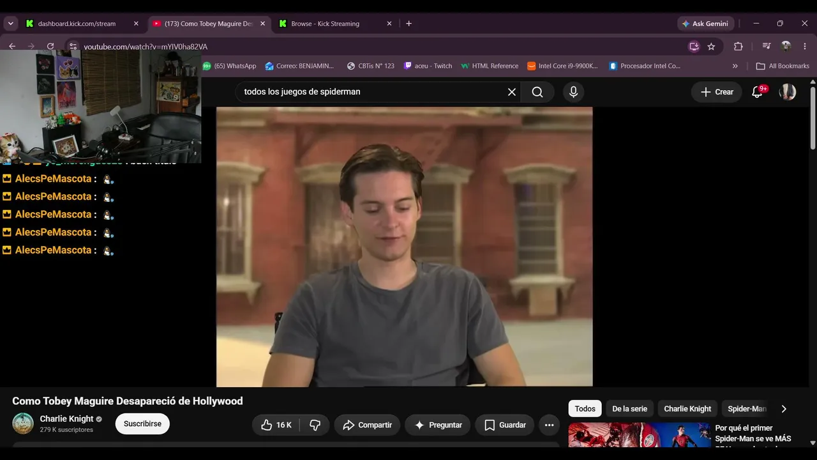Like the video with 16 K likes

(276, 425)
